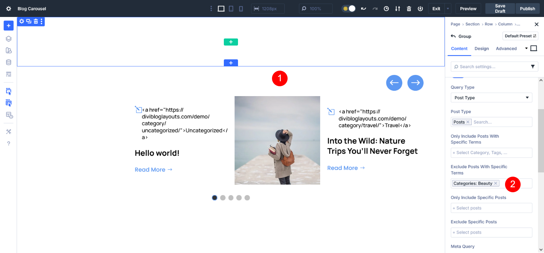Toggle light dark mode switch
The height and width of the screenshot is (253, 544).
(349, 8)
